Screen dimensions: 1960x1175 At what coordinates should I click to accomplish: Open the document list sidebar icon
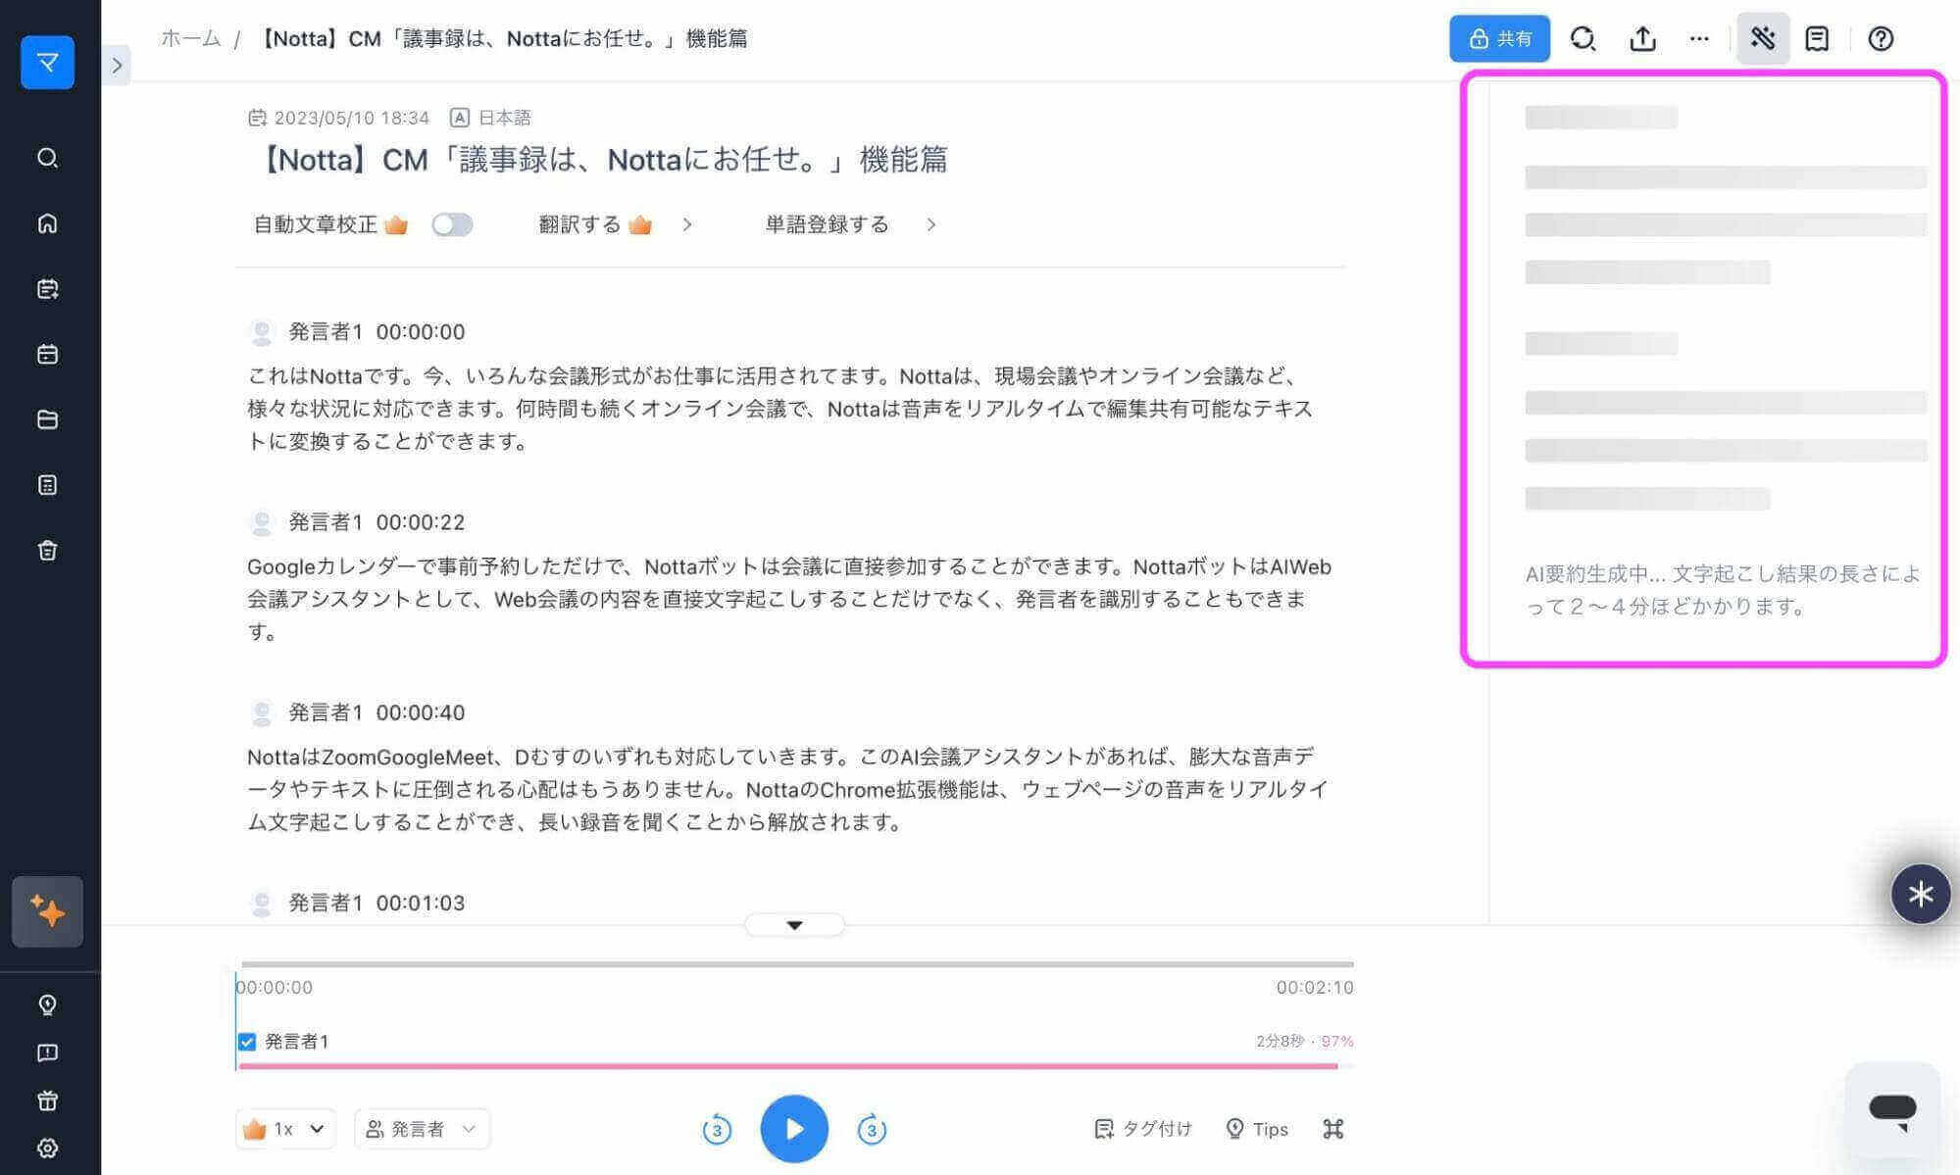pyautogui.click(x=47, y=485)
